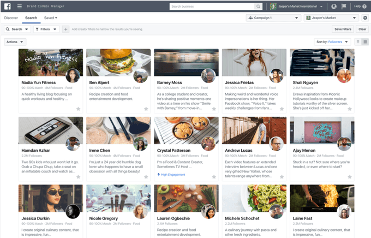Open the Saved tab menu

click(50, 18)
